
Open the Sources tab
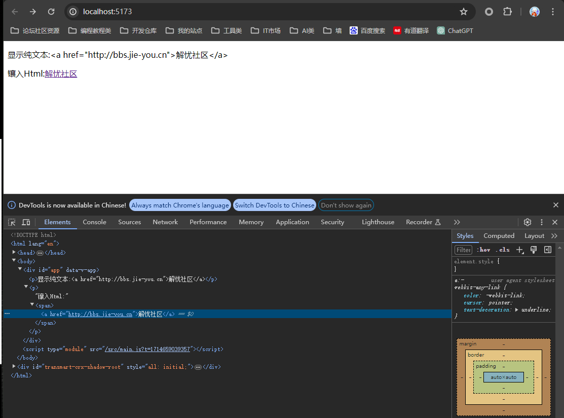130,222
